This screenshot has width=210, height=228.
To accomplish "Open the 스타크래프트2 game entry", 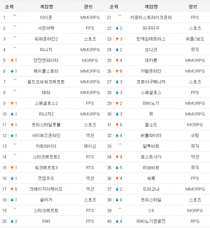I will [x=46, y=157].
